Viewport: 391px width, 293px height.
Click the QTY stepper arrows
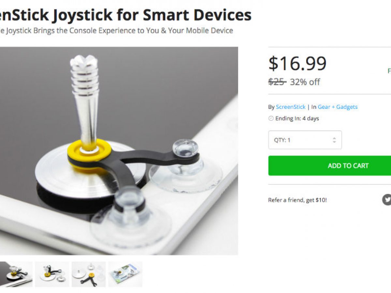(334, 140)
